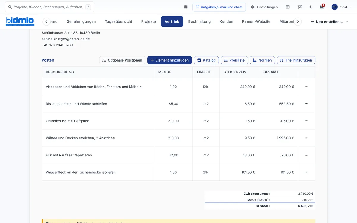Click Element hinzufügen button

tap(170, 60)
